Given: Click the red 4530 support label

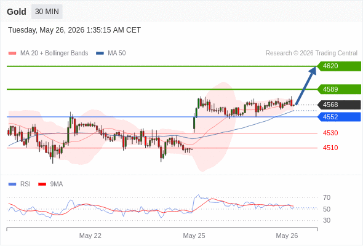Looking at the screenshot, I should point(330,133).
